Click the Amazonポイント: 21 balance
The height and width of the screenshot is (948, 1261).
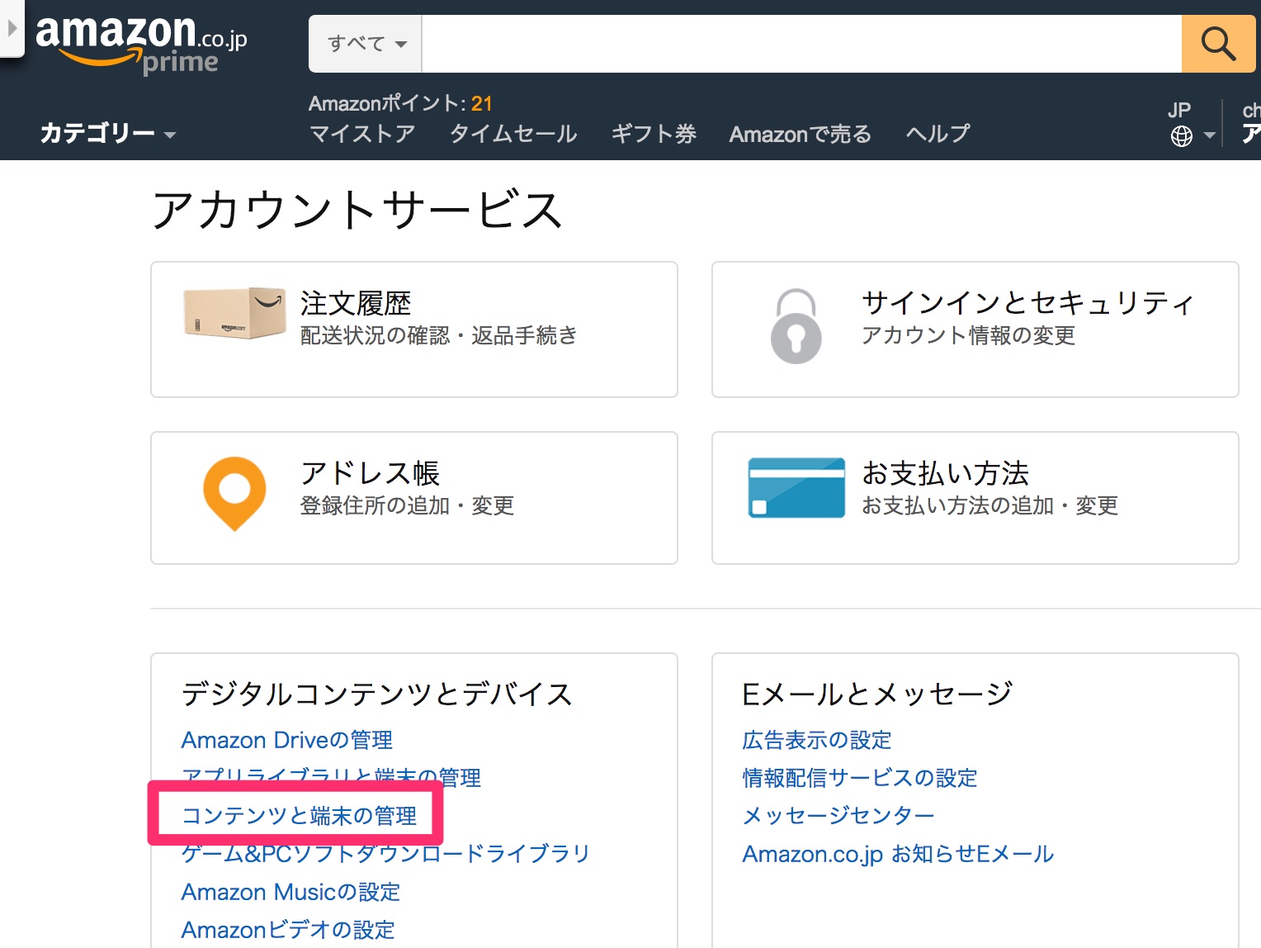coord(400,103)
